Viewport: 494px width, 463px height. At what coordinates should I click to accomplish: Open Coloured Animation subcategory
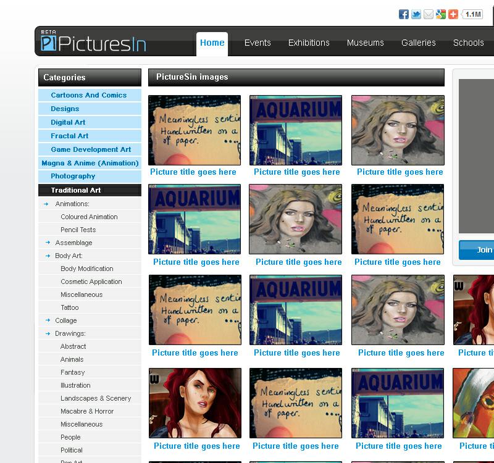click(x=89, y=217)
